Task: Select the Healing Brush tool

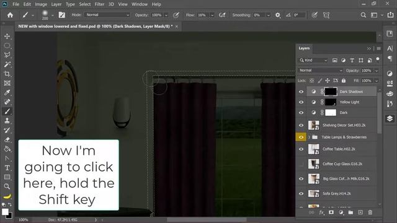Action: click(7, 102)
